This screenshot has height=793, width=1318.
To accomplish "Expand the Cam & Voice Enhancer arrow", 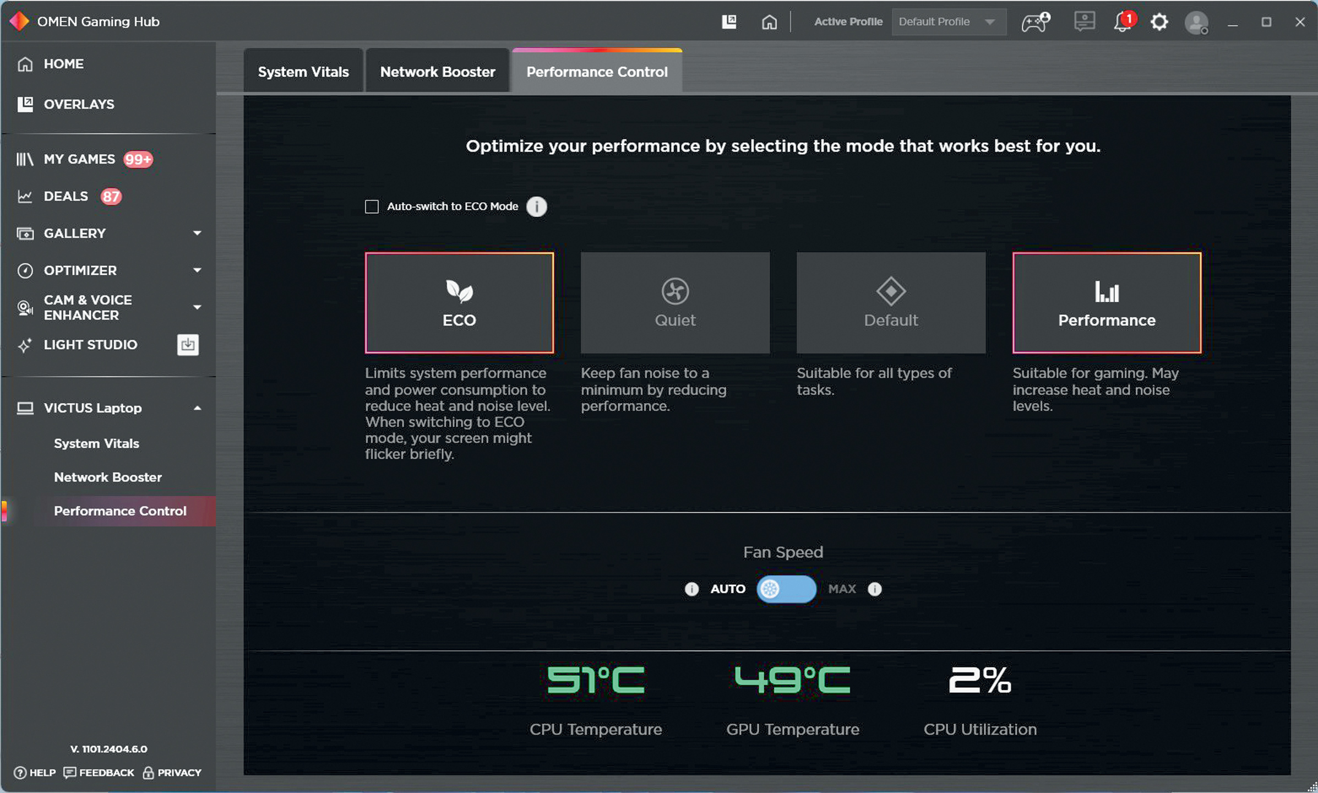I will (x=197, y=307).
